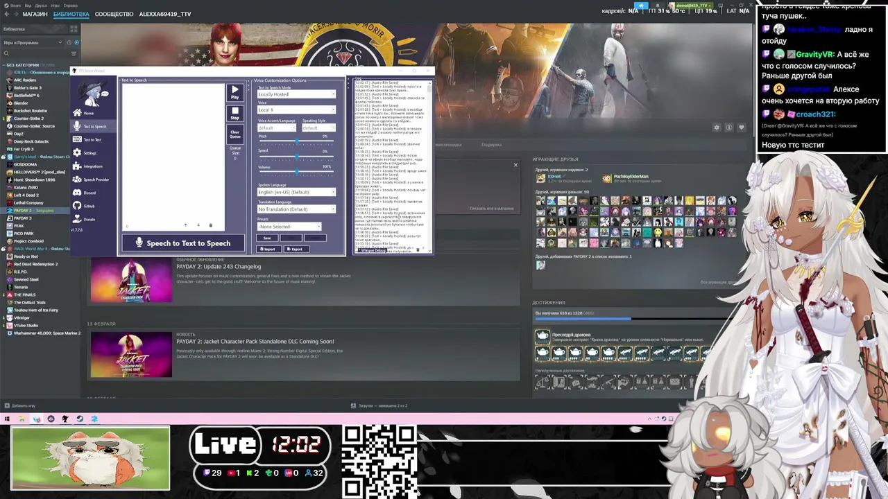Screen dimensions: 888x499
Task: Open Steam СООБЩЕСТВО tab
Action: point(114,14)
